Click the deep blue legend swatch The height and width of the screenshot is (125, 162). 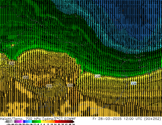pyautogui.click(x=24, y=122)
